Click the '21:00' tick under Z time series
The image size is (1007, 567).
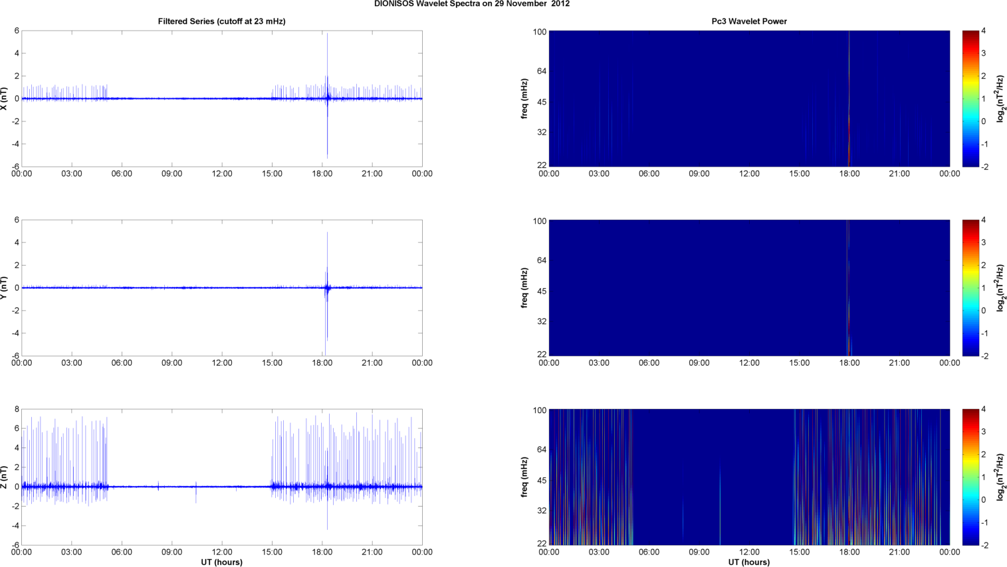coord(372,552)
